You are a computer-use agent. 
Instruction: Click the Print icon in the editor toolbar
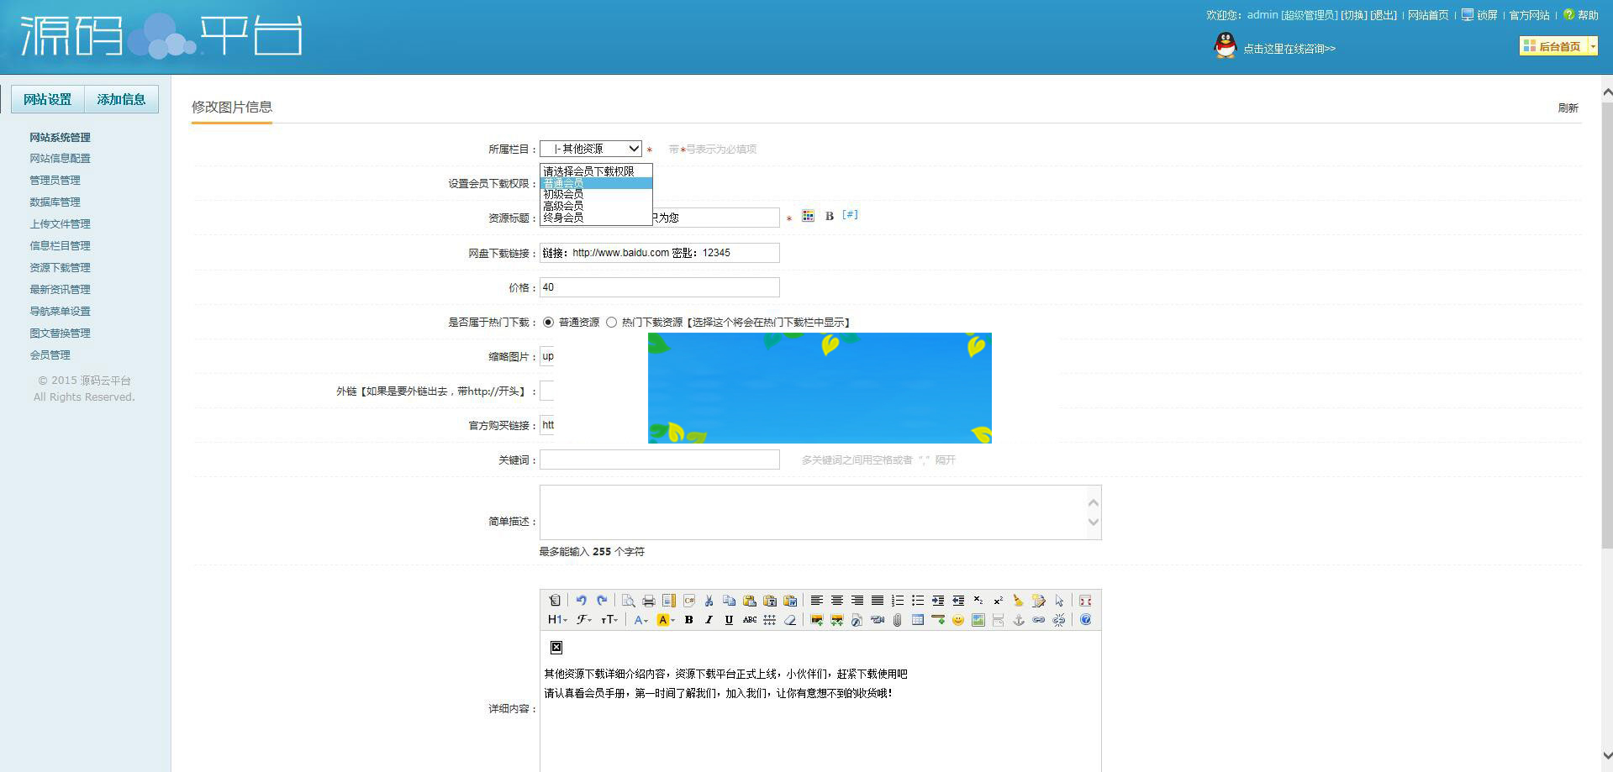(648, 600)
